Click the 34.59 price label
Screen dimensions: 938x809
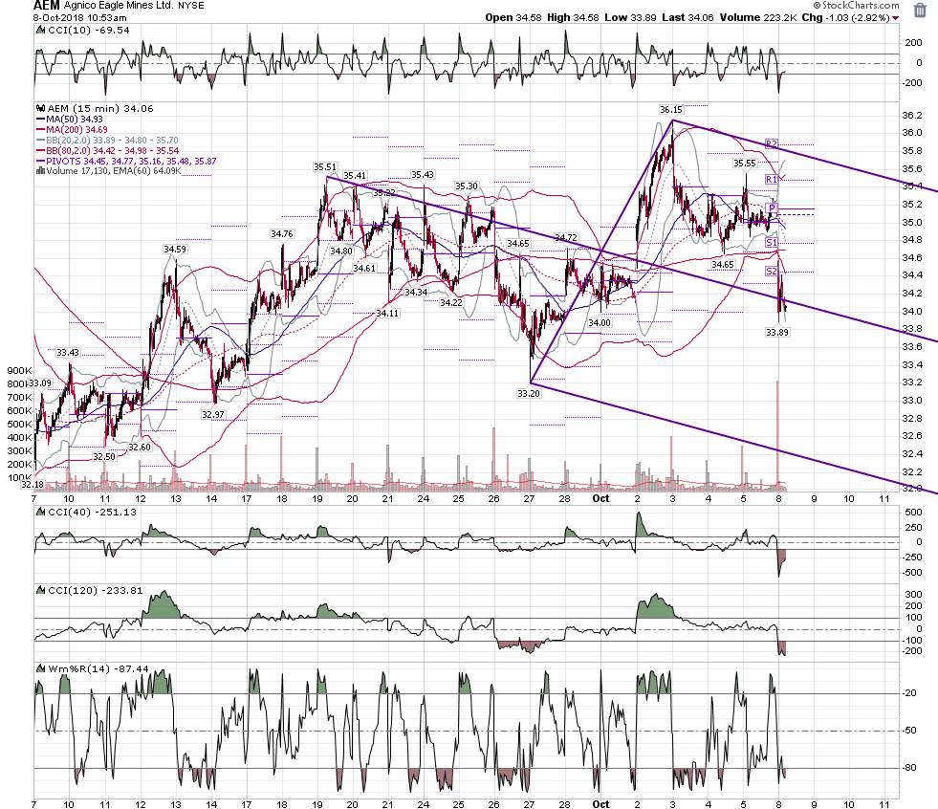175,249
